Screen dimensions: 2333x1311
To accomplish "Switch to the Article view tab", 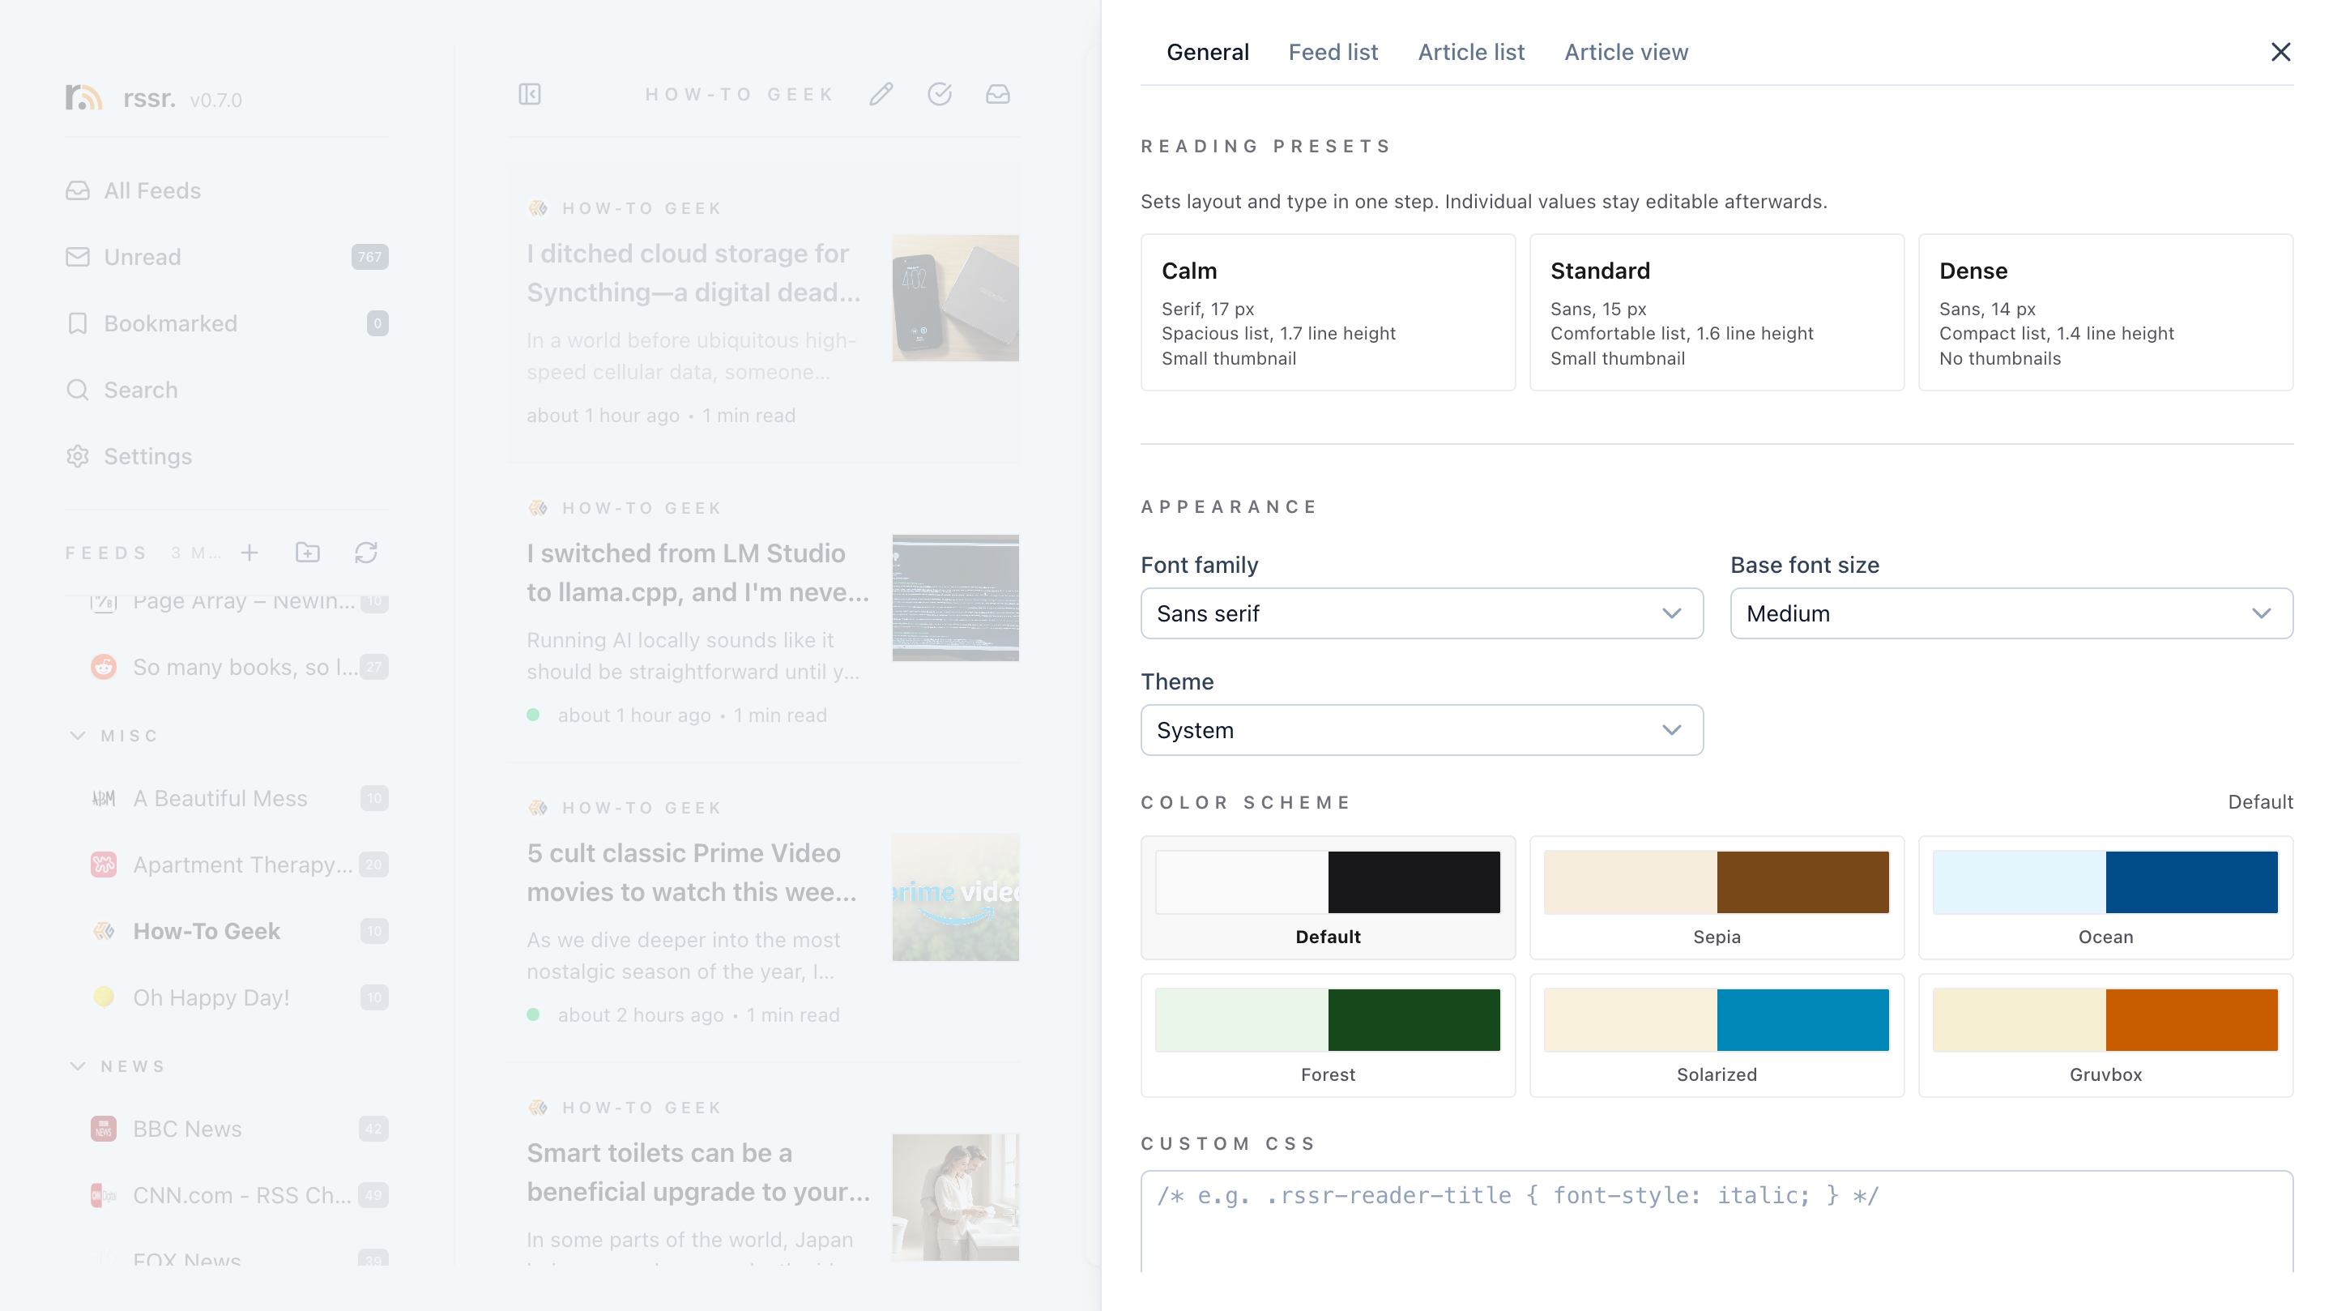I will click(x=1626, y=52).
